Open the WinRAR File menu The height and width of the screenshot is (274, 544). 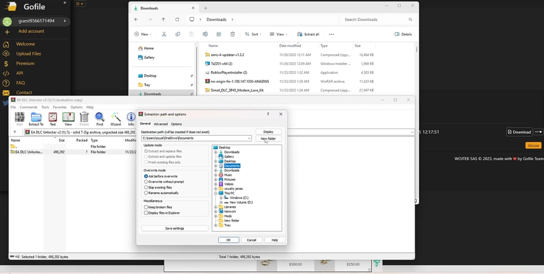coord(13,107)
